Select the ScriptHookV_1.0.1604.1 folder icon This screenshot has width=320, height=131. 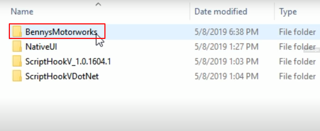point(17,61)
